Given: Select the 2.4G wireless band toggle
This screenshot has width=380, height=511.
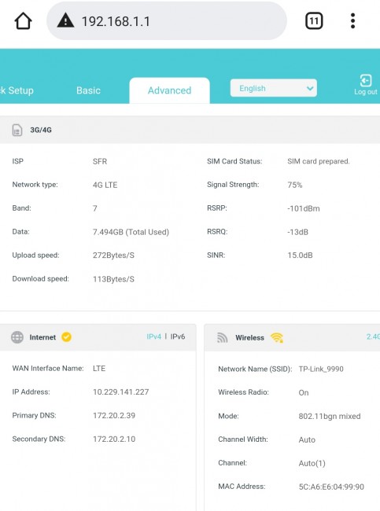Looking at the screenshot, I should tap(373, 336).
